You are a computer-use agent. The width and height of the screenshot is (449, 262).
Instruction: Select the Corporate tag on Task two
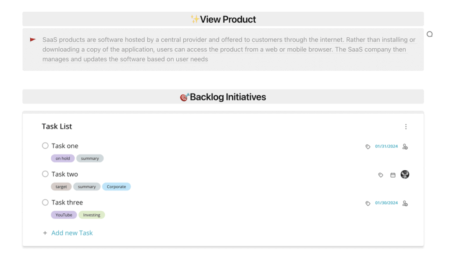tap(116, 186)
